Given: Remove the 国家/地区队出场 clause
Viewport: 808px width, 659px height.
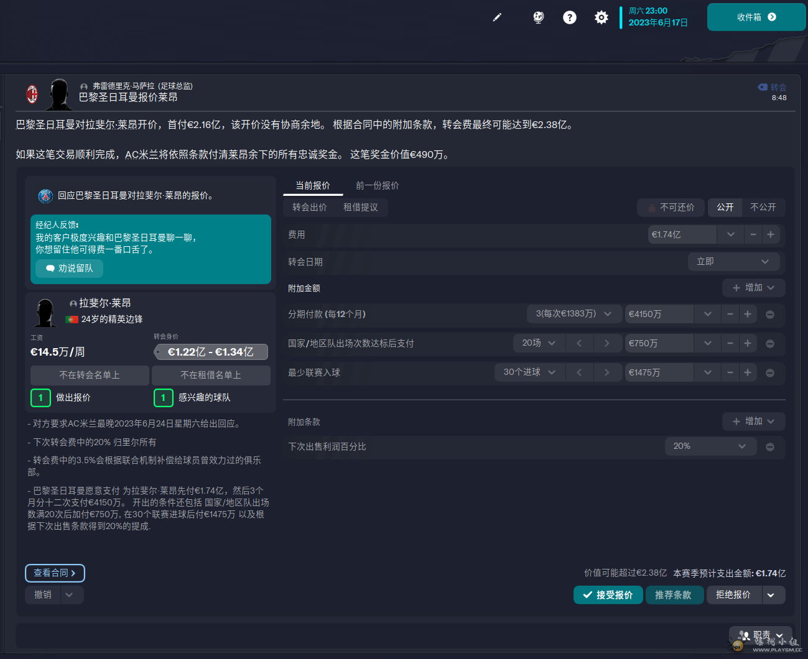Looking at the screenshot, I should coord(770,344).
